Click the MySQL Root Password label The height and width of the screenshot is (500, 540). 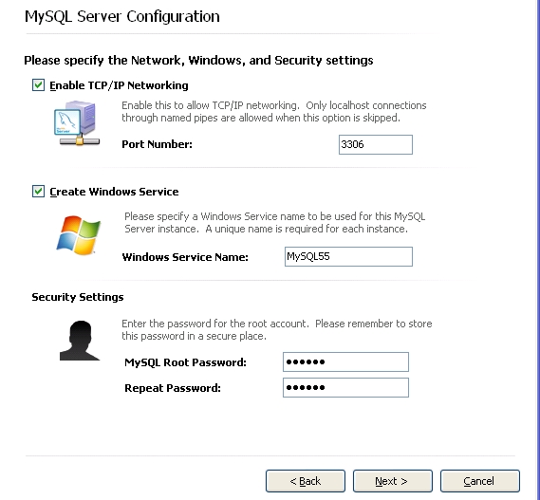tap(185, 362)
